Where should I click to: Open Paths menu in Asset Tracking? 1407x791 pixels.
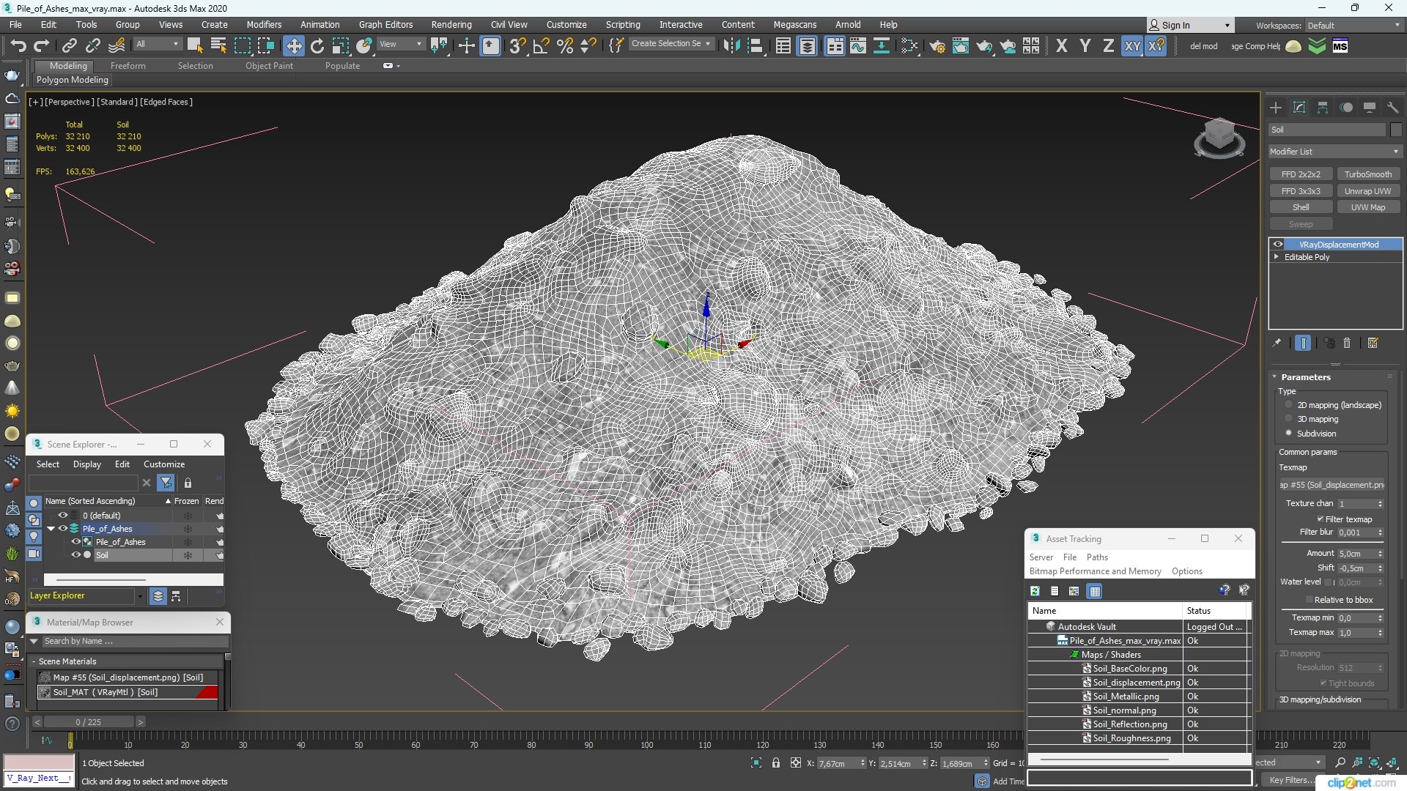1097,557
